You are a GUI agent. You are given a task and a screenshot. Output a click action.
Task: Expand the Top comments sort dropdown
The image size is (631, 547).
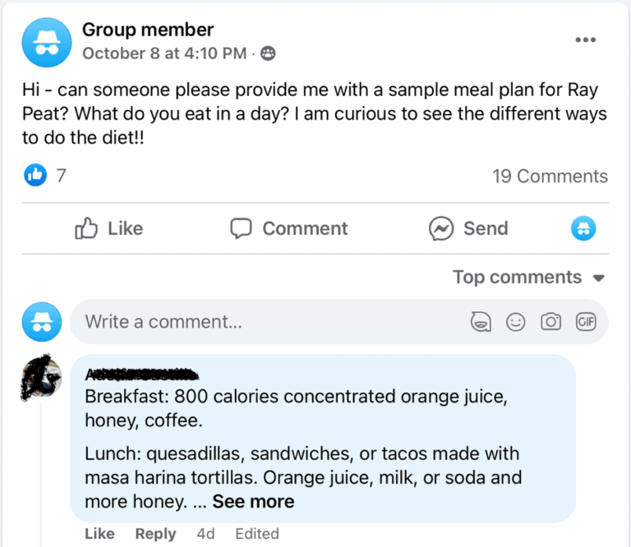tap(528, 278)
